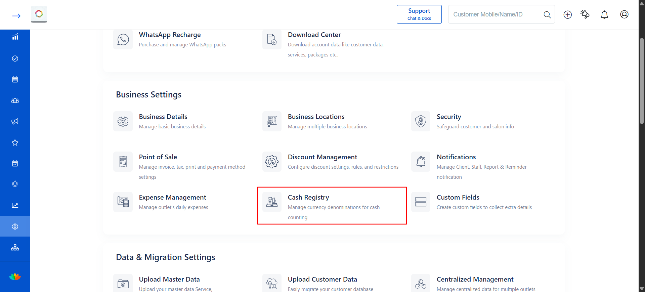Open the analytics bar chart sidebar icon
Image resolution: width=645 pixels, height=292 pixels.
point(15,37)
